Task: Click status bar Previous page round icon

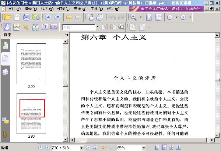Action: pos(48,148)
